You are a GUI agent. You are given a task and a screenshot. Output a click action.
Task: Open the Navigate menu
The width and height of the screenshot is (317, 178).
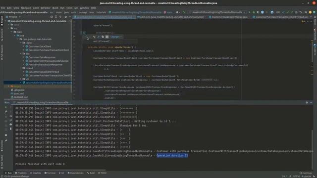point(26,8)
